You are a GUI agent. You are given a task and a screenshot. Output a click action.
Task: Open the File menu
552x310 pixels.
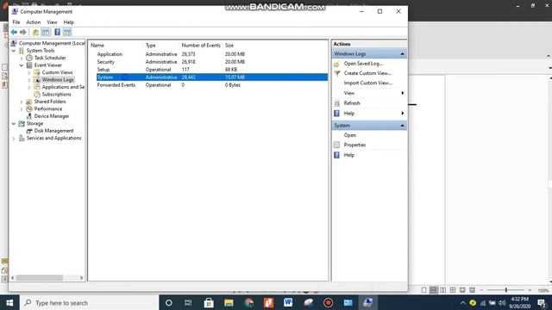point(16,22)
